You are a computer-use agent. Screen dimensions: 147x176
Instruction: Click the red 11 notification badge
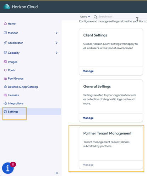click(x=13, y=165)
